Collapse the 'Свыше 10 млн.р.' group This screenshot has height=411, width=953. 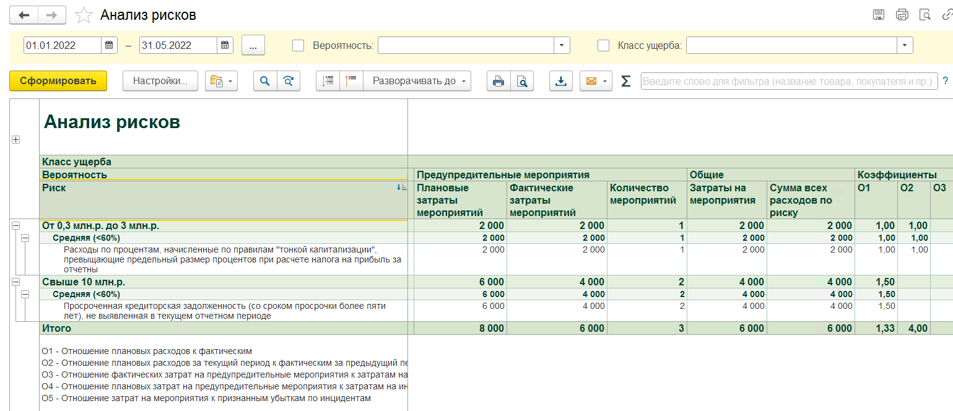[15, 282]
